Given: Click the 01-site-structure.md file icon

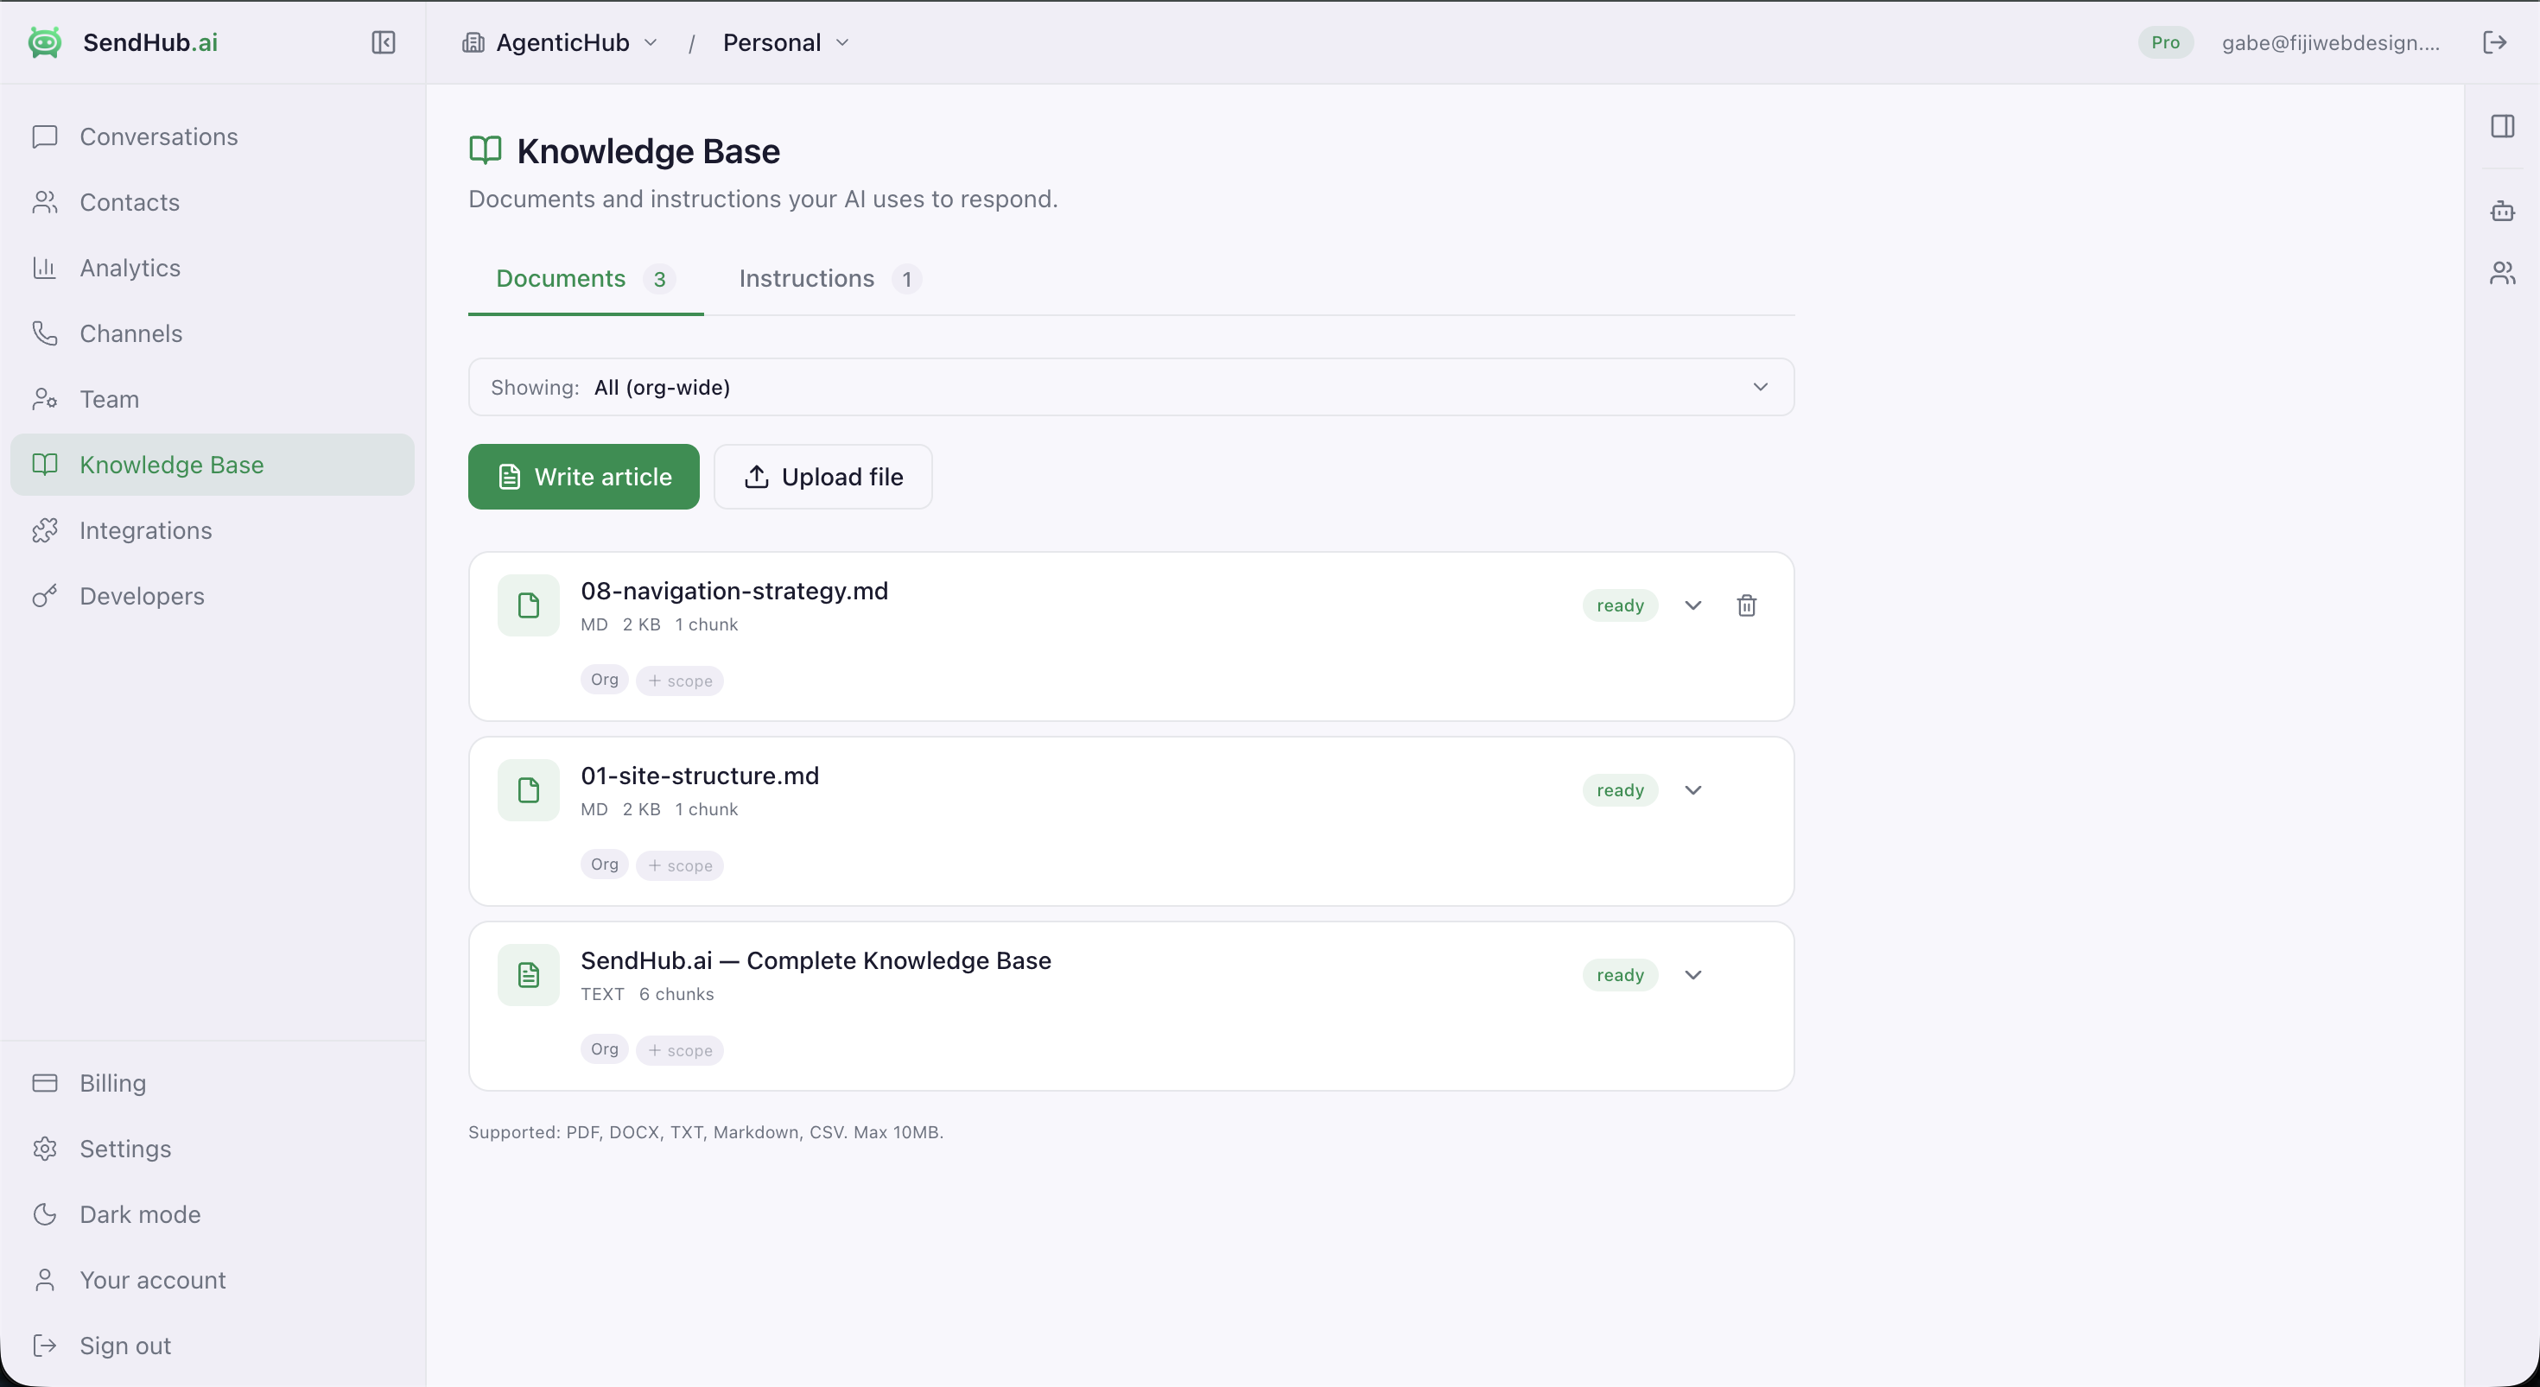Looking at the screenshot, I should click(529, 789).
